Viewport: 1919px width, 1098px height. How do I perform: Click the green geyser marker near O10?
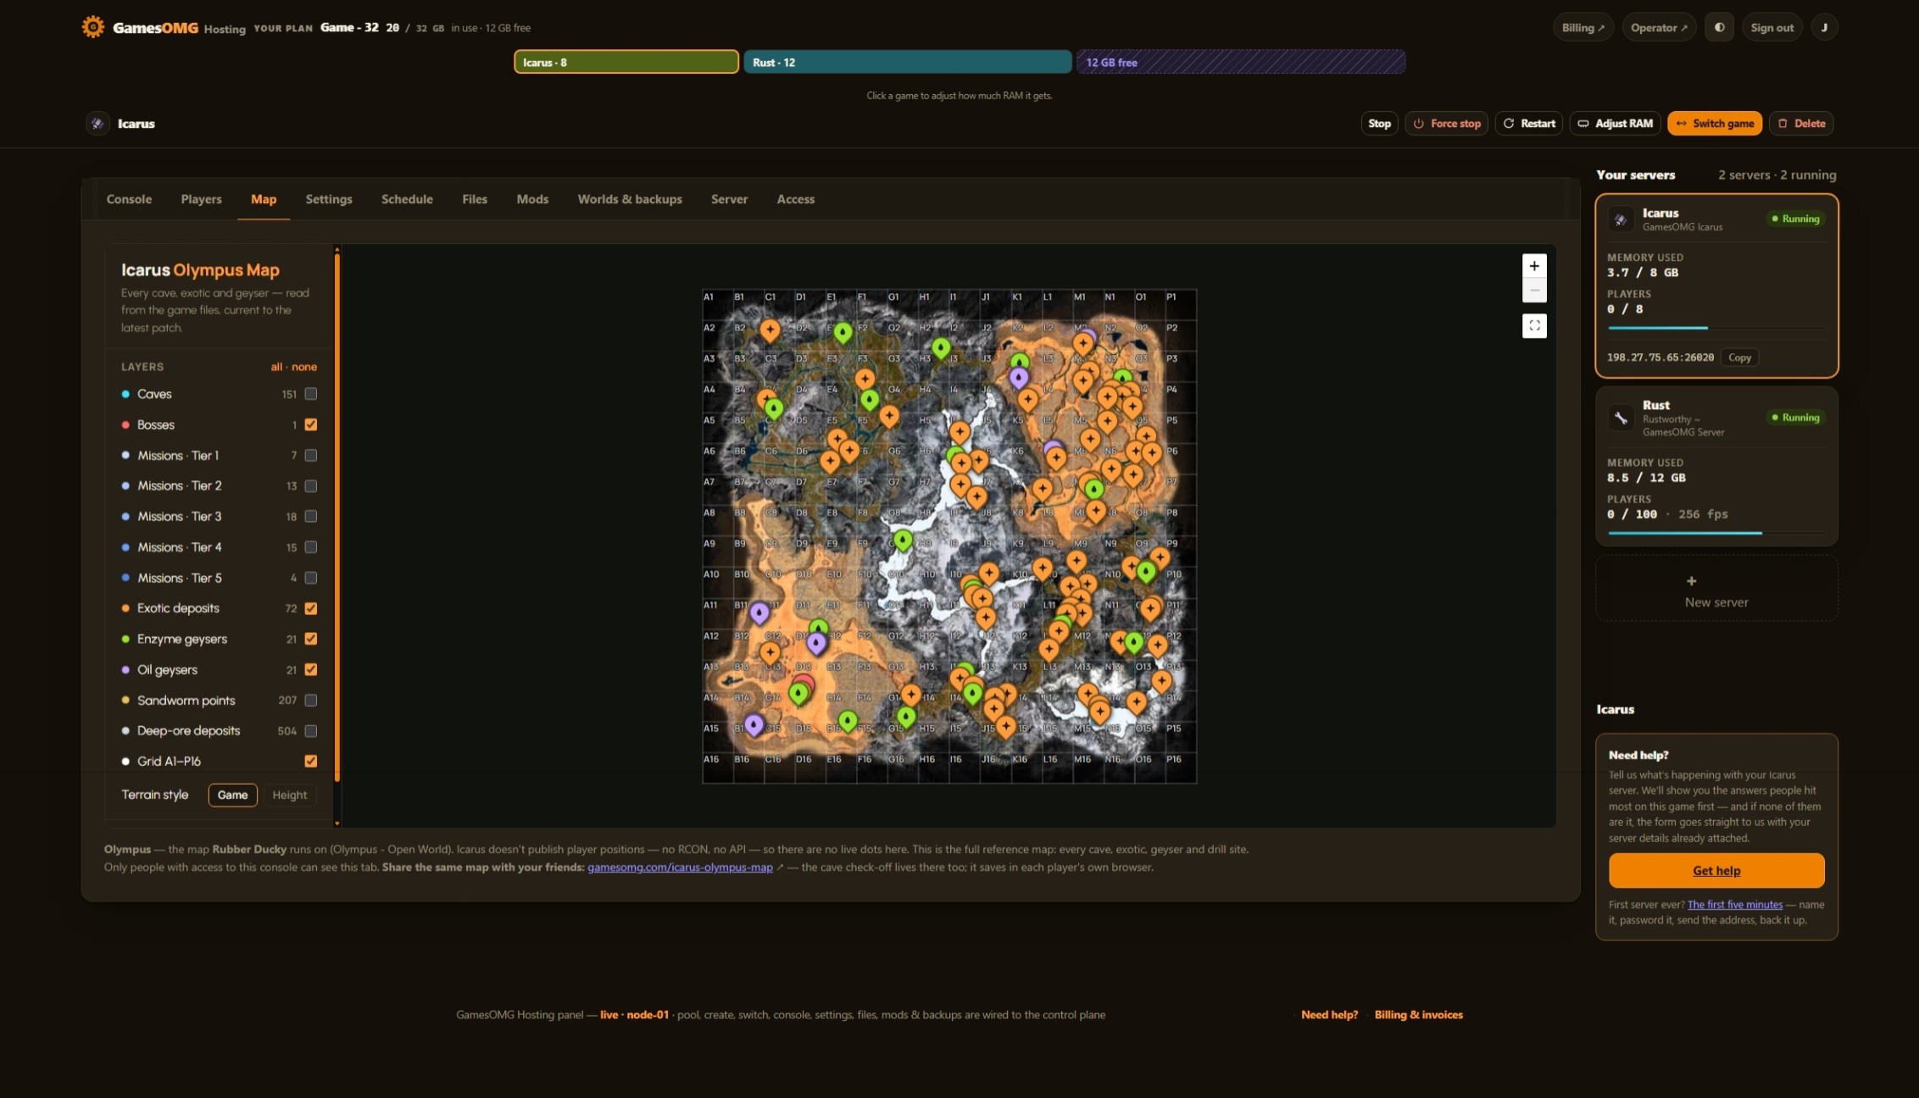(1146, 572)
